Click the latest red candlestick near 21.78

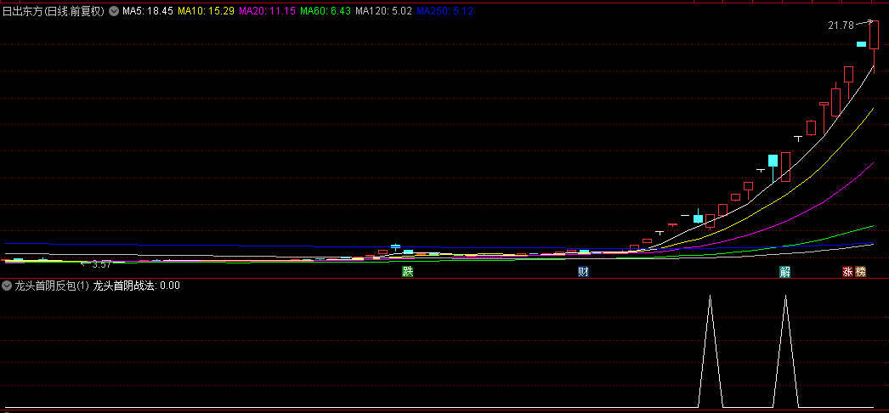[x=874, y=36]
